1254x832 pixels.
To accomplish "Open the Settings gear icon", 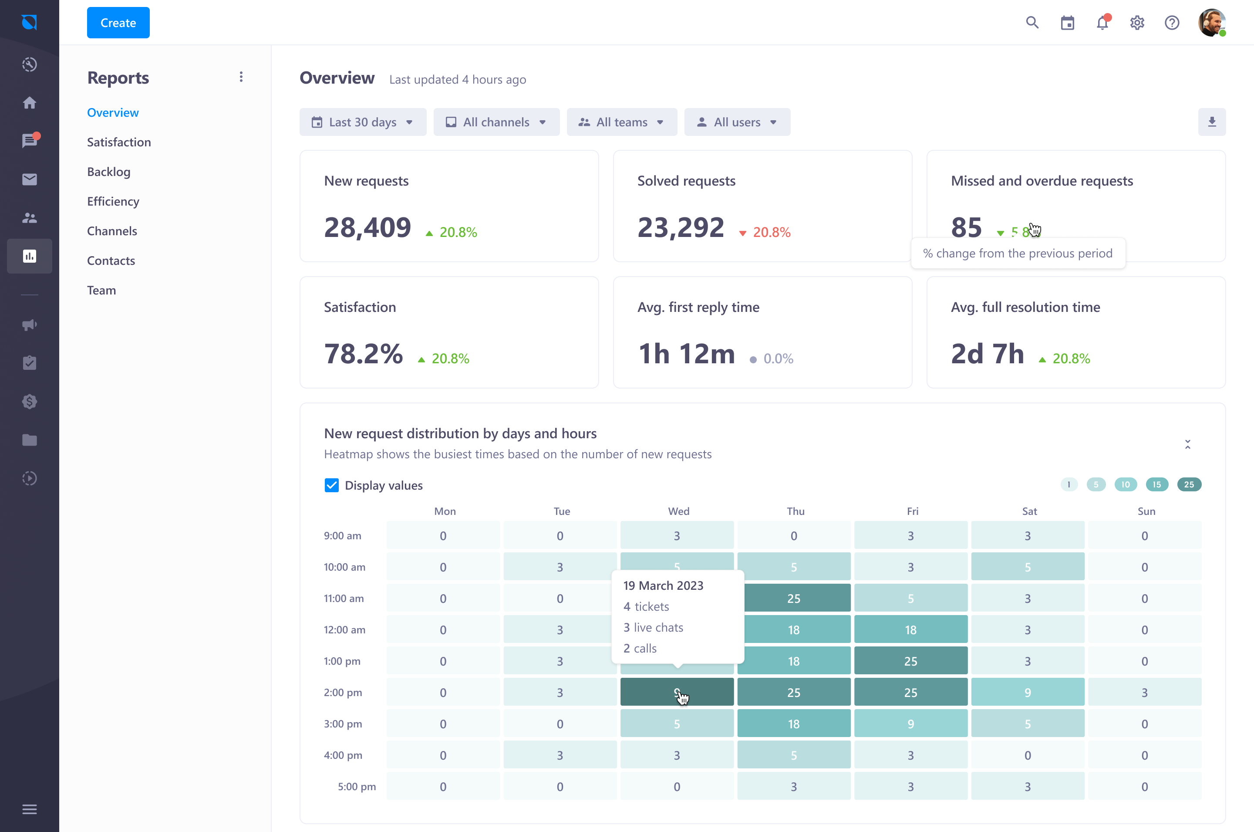I will tap(1136, 22).
